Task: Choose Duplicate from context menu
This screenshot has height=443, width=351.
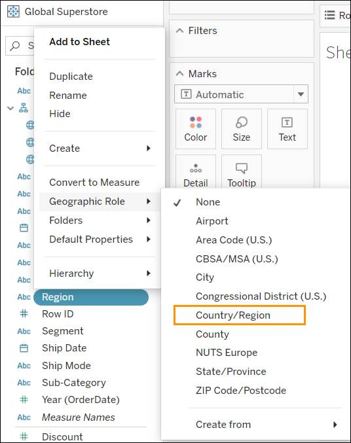Action: [x=71, y=77]
